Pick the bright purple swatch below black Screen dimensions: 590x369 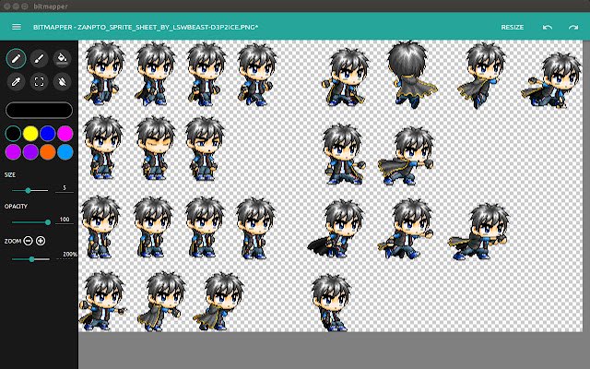coord(13,152)
